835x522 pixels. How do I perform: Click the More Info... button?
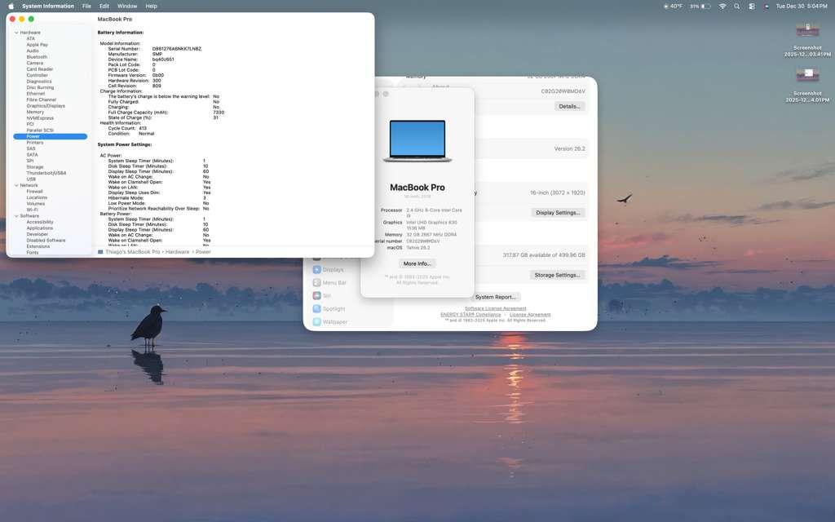click(x=417, y=263)
